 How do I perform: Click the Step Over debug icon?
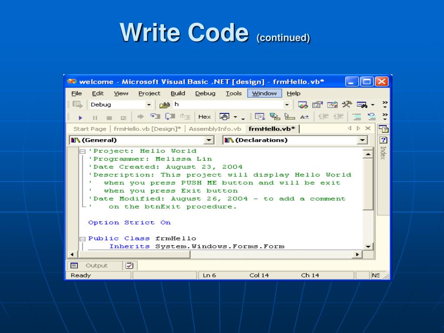[170, 116]
